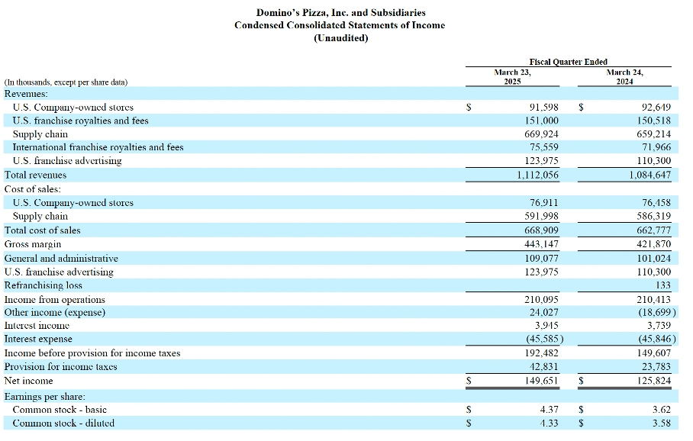The width and height of the screenshot is (693, 441).
Task: Click the value 192,482
Action: [x=541, y=353]
